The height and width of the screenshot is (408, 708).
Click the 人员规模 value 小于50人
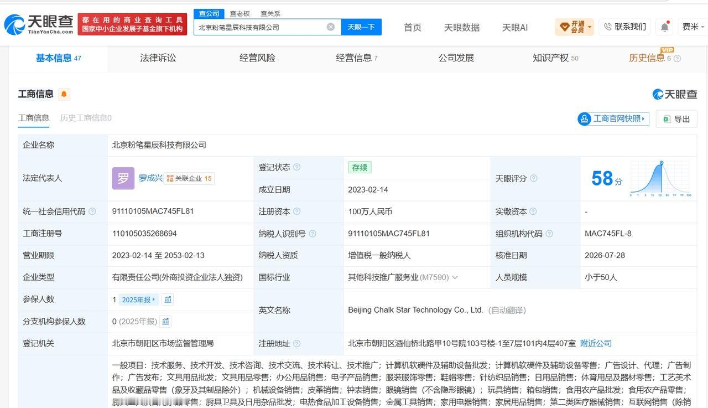click(601, 277)
